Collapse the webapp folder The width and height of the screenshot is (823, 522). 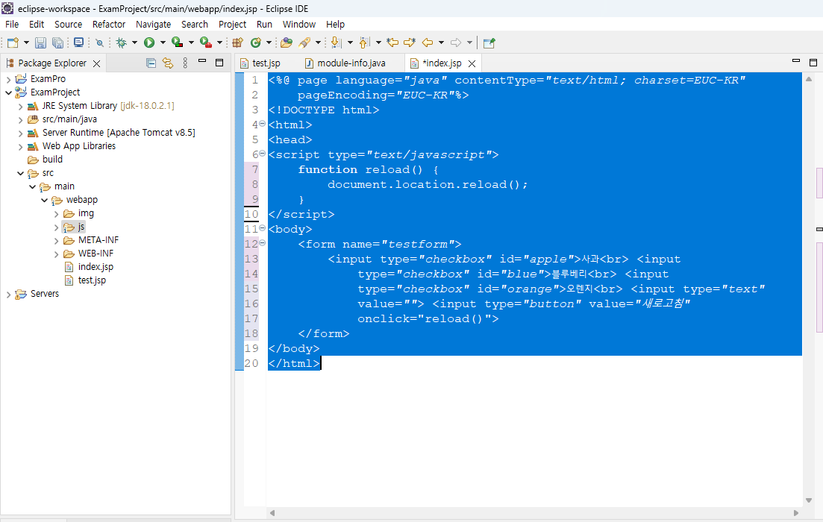[x=45, y=200]
